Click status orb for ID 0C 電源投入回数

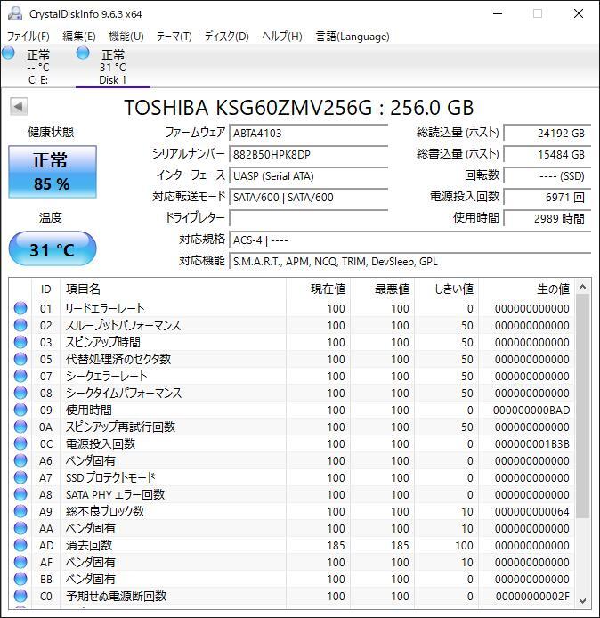[20, 443]
